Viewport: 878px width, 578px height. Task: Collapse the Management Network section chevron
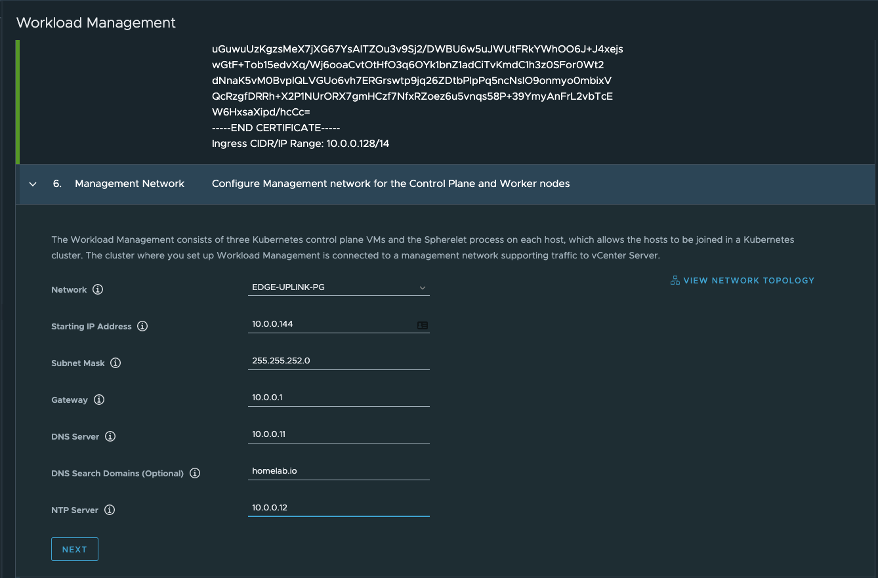33,184
